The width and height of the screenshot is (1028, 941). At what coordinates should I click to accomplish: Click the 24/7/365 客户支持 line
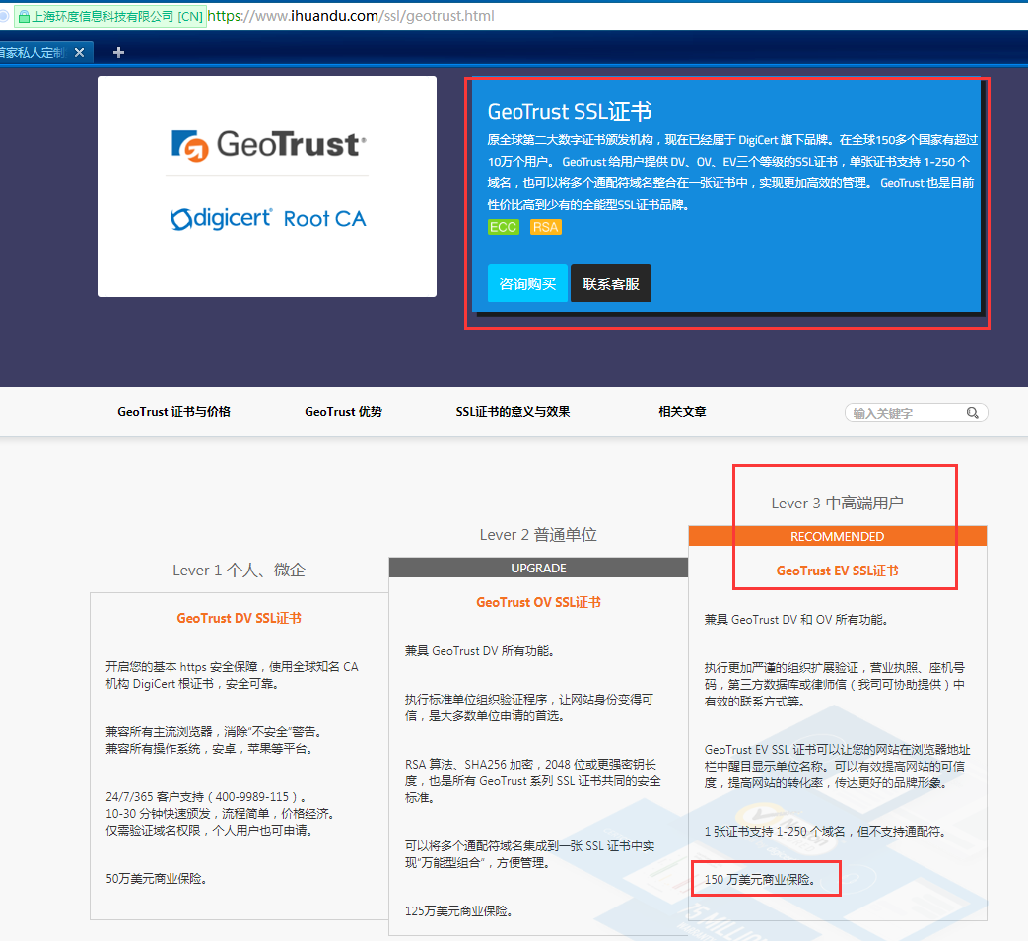207,797
